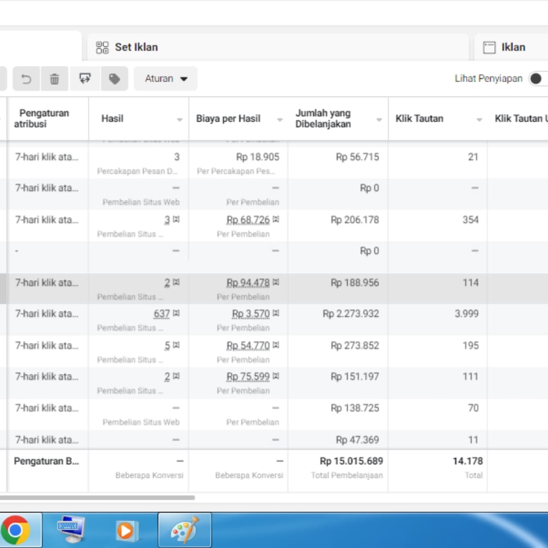Click info icon beside result 5
The height and width of the screenshot is (548, 548).
point(176,345)
